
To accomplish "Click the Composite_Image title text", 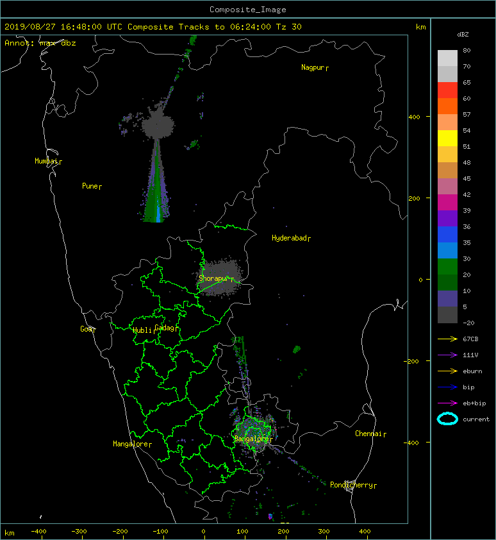I will pos(248,10).
